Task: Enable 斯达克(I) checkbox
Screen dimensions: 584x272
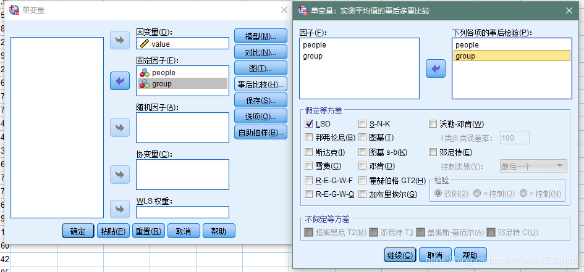Action: pos(308,152)
